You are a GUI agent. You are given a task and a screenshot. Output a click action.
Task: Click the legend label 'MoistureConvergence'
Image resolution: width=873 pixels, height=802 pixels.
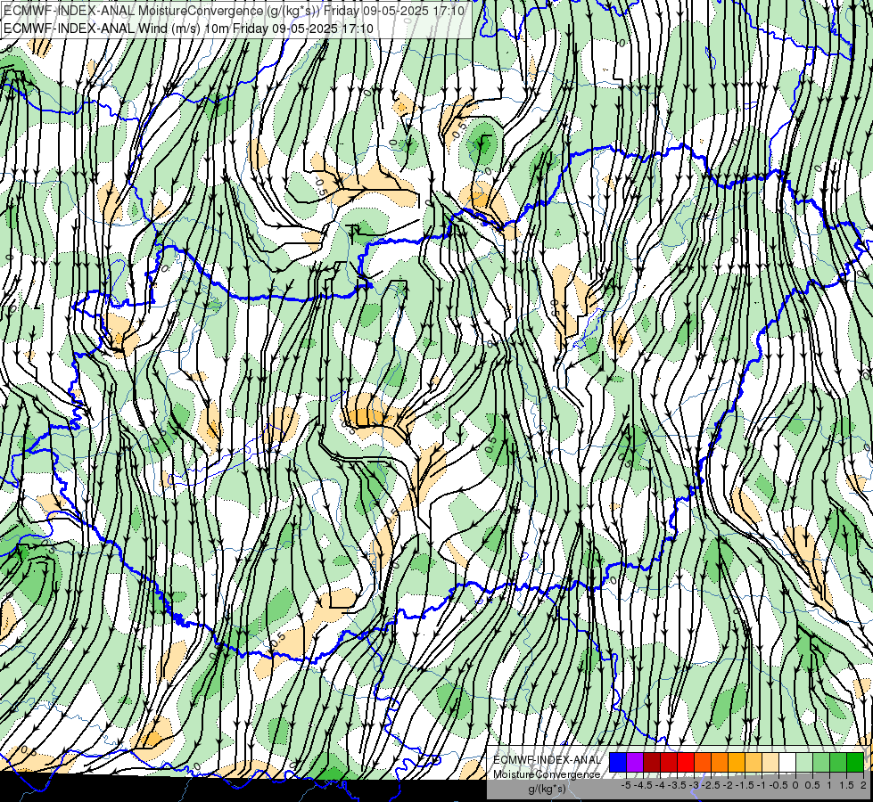[x=547, y=774]
